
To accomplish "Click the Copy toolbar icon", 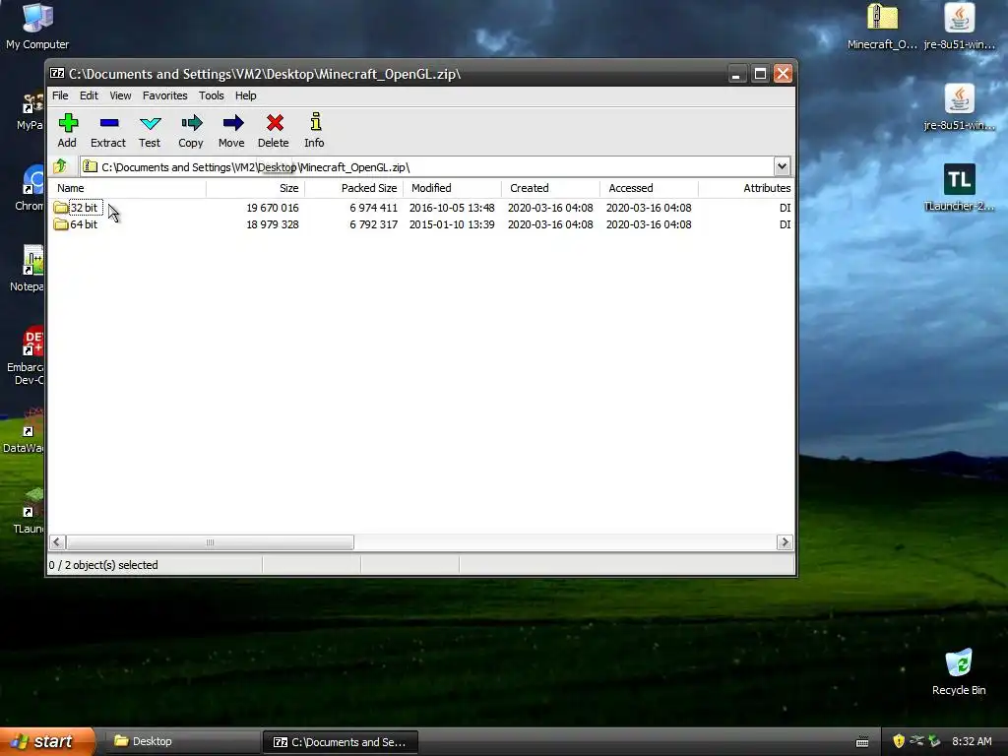I will (191, 123).
